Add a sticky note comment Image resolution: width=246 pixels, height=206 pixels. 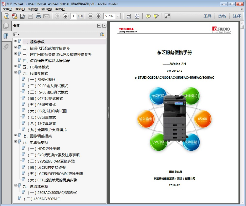148,16
